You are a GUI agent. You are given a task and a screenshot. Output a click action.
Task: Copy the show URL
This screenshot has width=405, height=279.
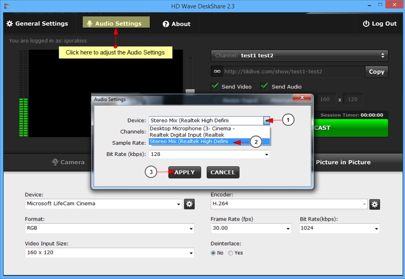tap(377, 72)
